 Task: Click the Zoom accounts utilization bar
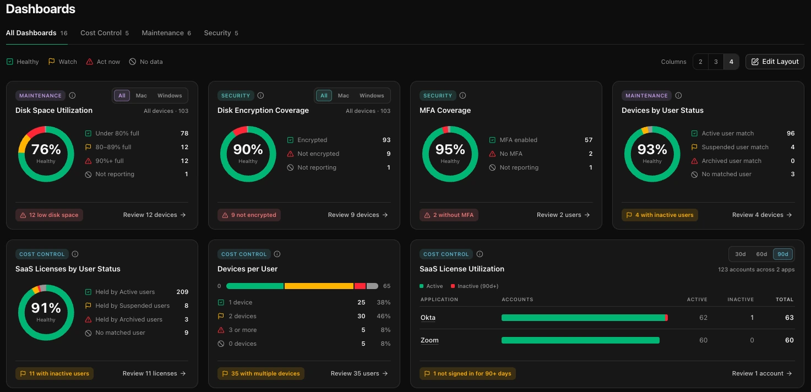tap(580, 340)
